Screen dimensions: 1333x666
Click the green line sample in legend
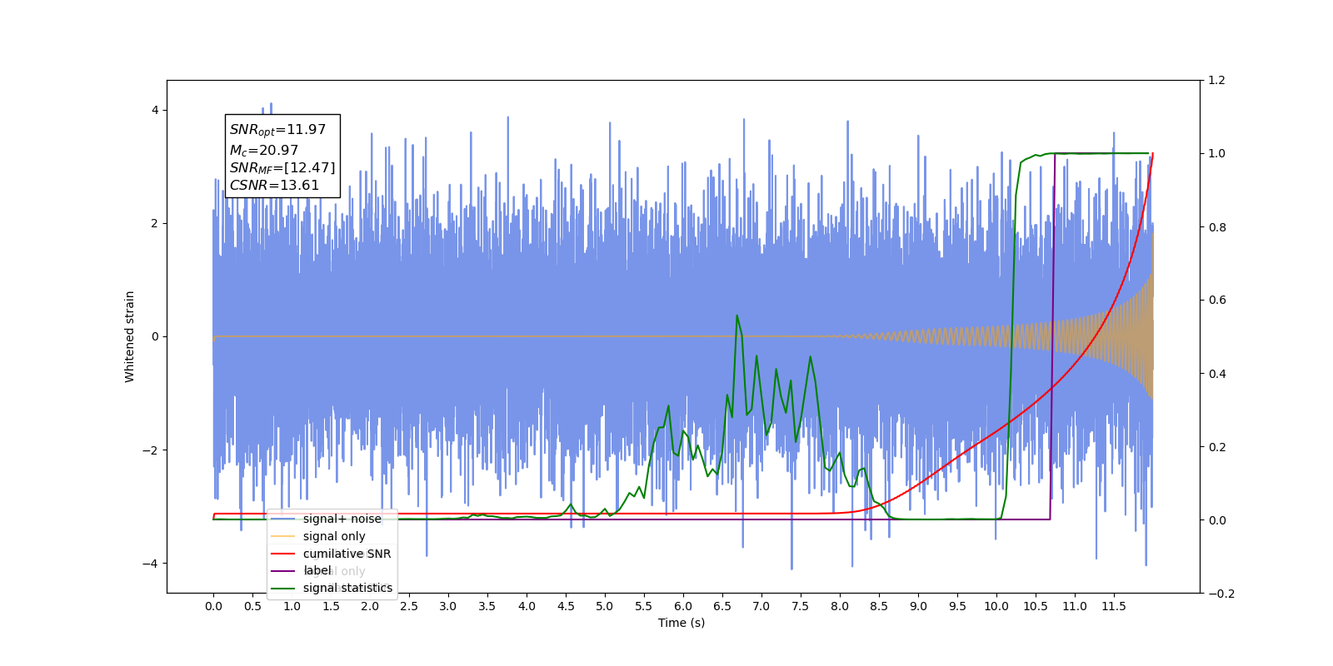point(283,588)
